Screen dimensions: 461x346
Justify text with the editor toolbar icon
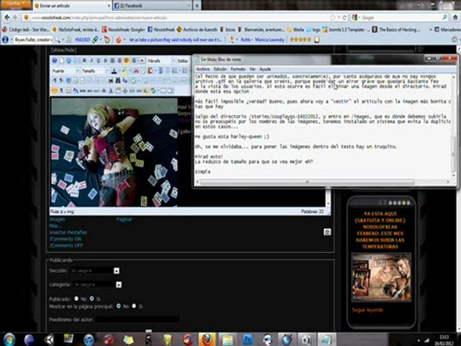[x=134, y=61]
